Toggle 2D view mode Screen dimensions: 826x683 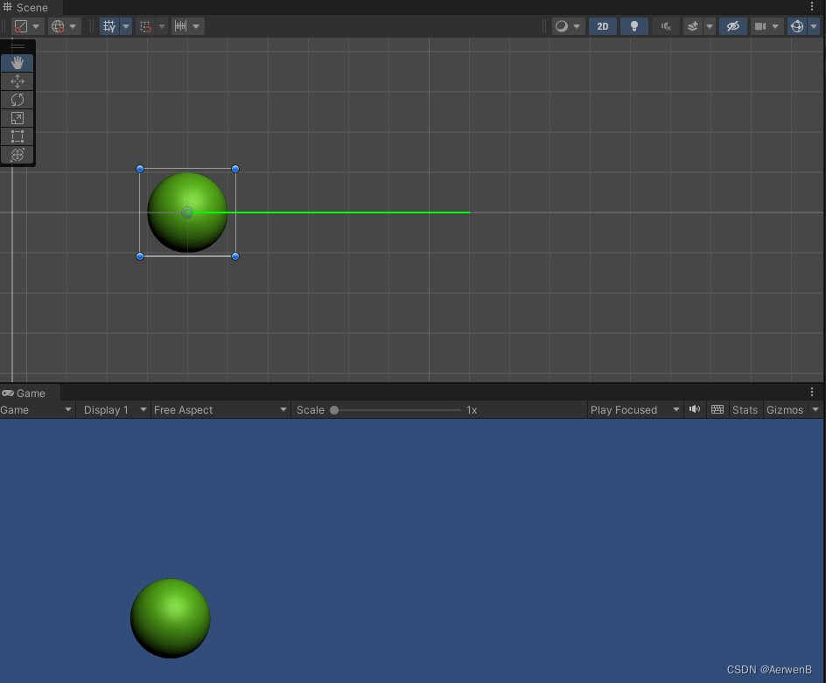pos(602,26)
